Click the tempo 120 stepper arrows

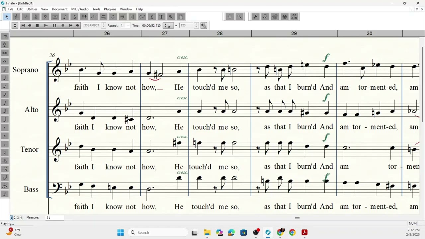click(x=196, y=25)
